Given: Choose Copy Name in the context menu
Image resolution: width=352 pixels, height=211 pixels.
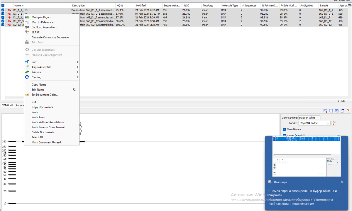Looking at the screenshot, I should tap(52, 84).
